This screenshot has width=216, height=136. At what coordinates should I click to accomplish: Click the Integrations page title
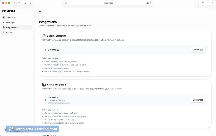(x=48, y=22)
